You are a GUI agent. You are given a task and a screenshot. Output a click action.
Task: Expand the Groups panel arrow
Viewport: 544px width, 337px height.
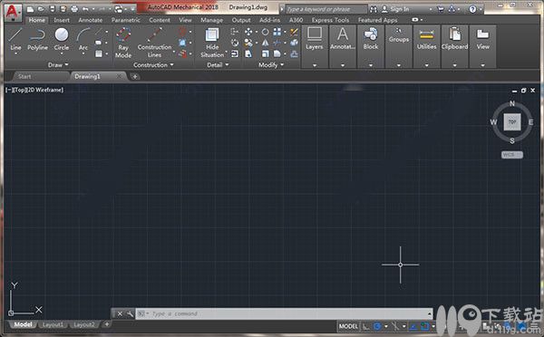tap(399, 65)
